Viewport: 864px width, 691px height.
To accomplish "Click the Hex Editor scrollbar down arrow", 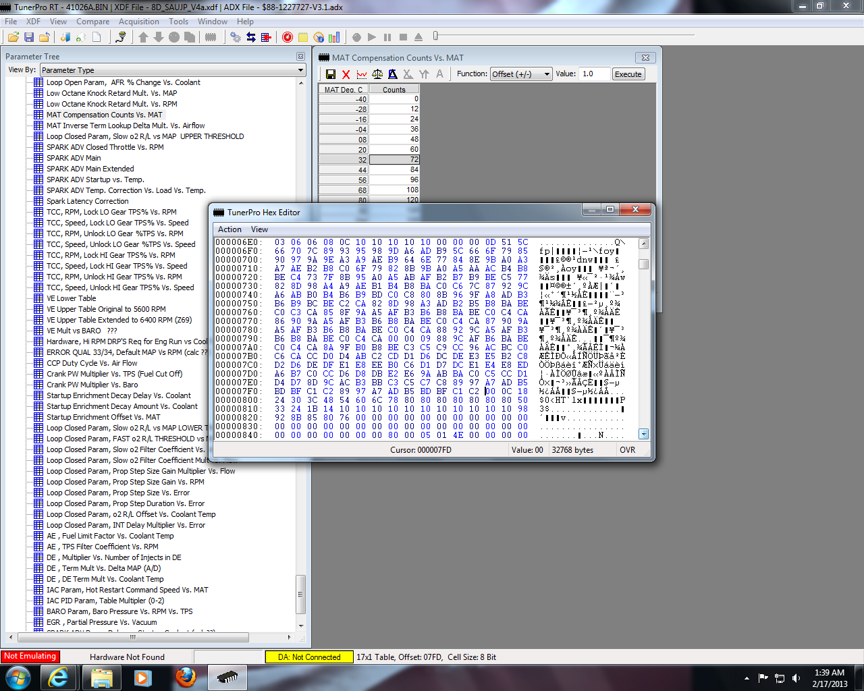I will (x=643, y=434).
